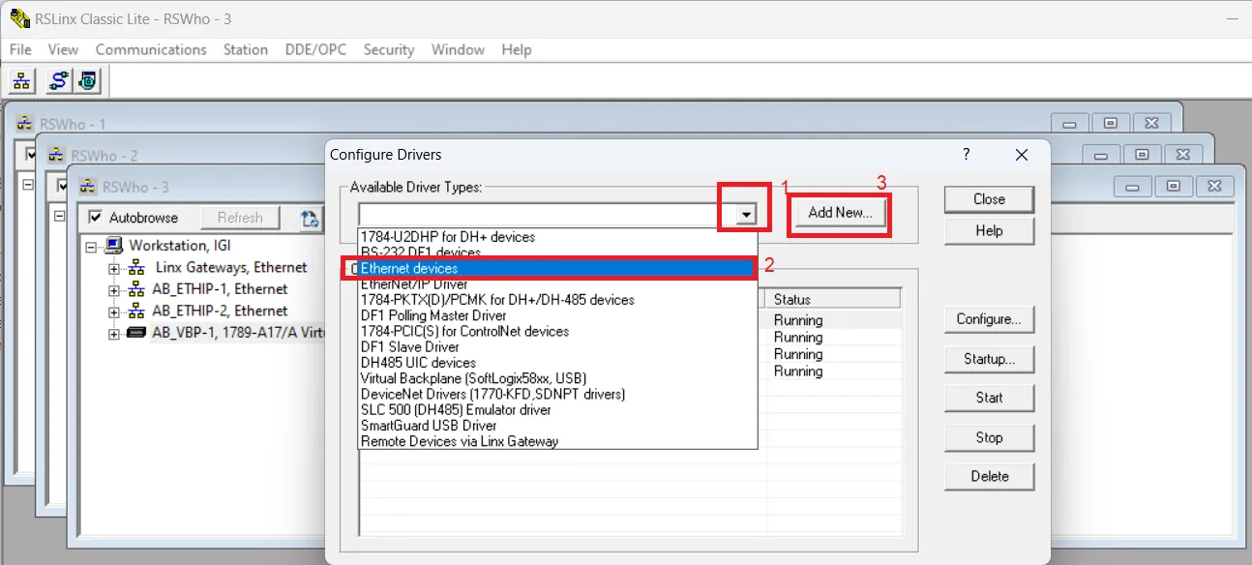Viewport: 1252px width, 565px height.
Task: Select Remote Devices via Linx Gateway
Action: [557, 441]
